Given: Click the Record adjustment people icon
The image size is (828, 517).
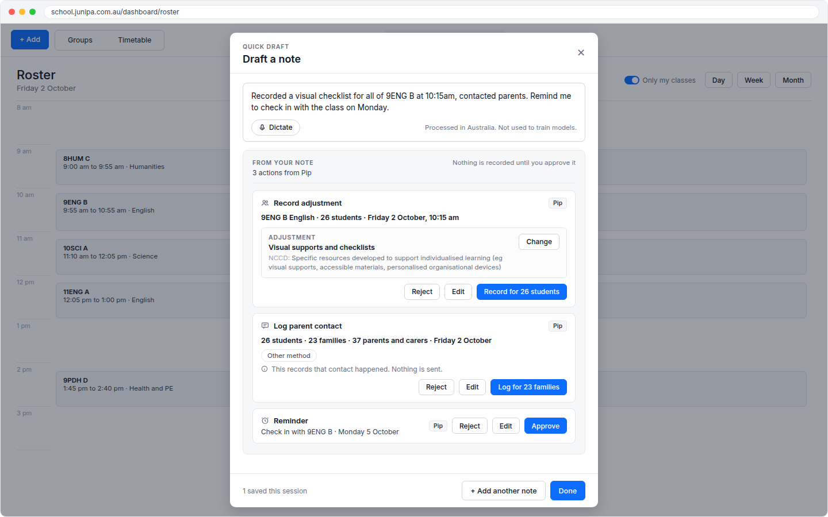Looking at the screenshot, I should (265, 203).
